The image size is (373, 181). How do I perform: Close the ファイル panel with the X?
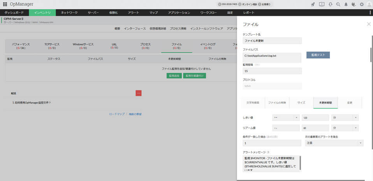(369, 24)
